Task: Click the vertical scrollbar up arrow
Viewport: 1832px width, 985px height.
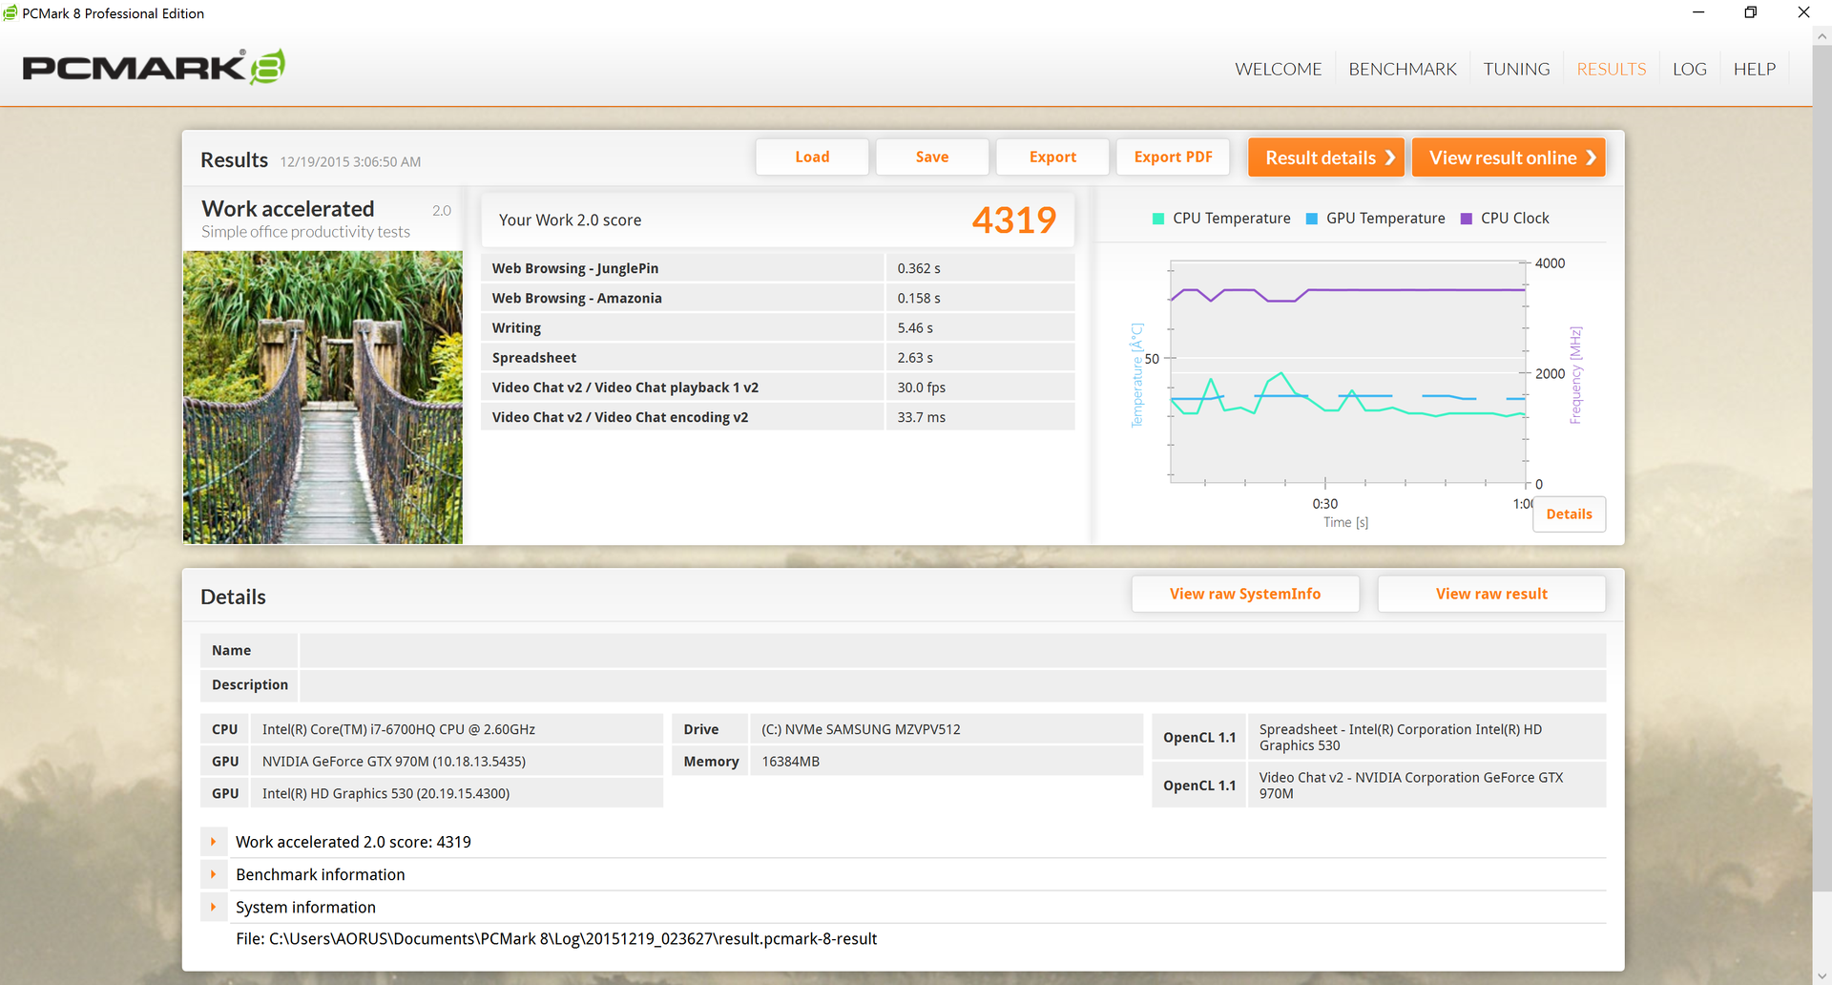Action: [x=1822, y=36]
